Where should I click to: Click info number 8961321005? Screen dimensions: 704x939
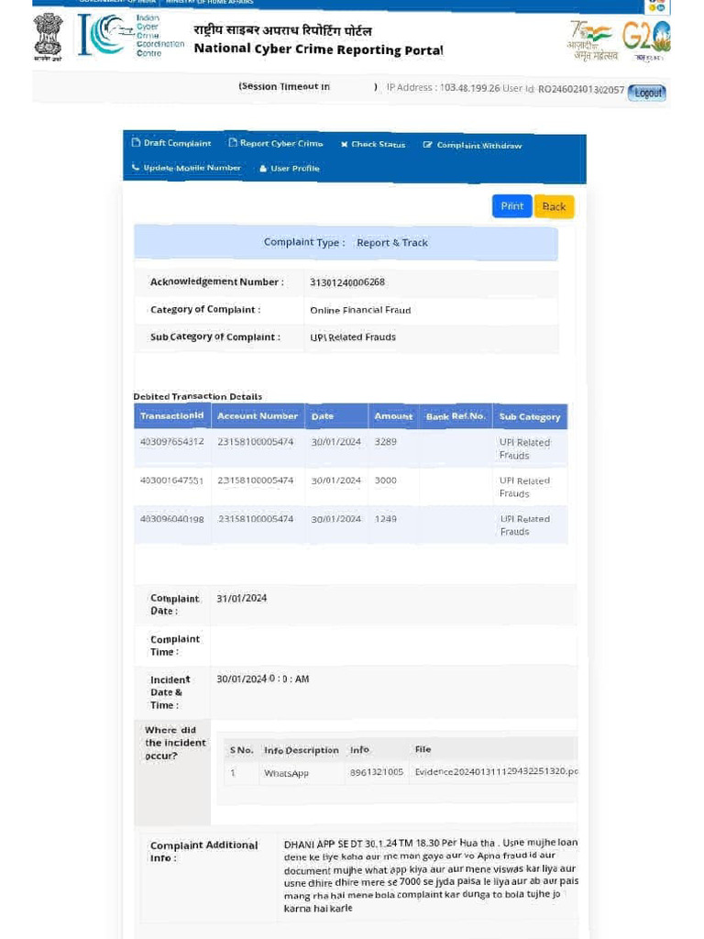point(377,772)
